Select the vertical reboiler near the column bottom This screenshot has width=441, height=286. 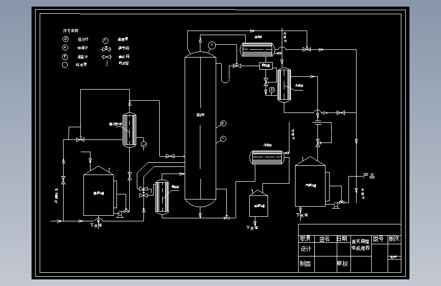162,197
